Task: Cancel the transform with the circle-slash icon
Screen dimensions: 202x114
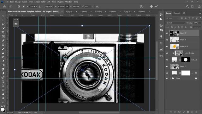Action: click(151, 6)
